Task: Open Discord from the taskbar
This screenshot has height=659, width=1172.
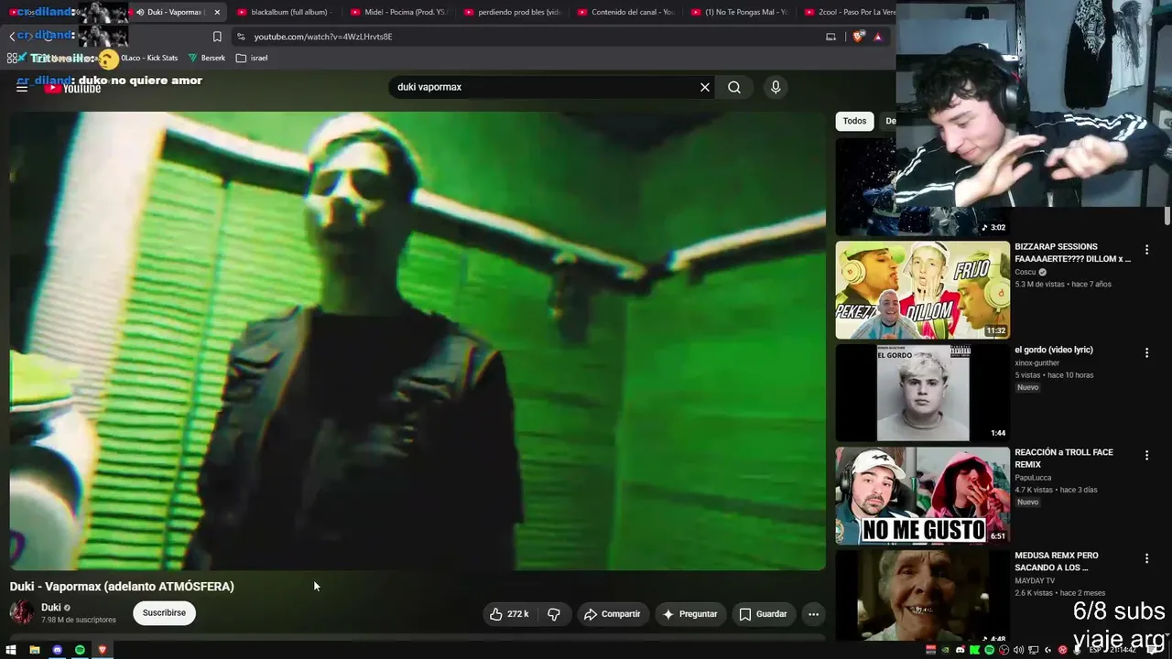Action: tap(58, 650)
